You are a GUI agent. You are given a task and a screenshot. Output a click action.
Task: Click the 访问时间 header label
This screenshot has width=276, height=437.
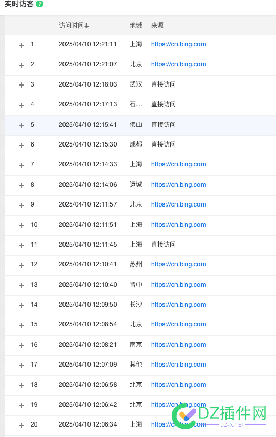click(71, 26)
